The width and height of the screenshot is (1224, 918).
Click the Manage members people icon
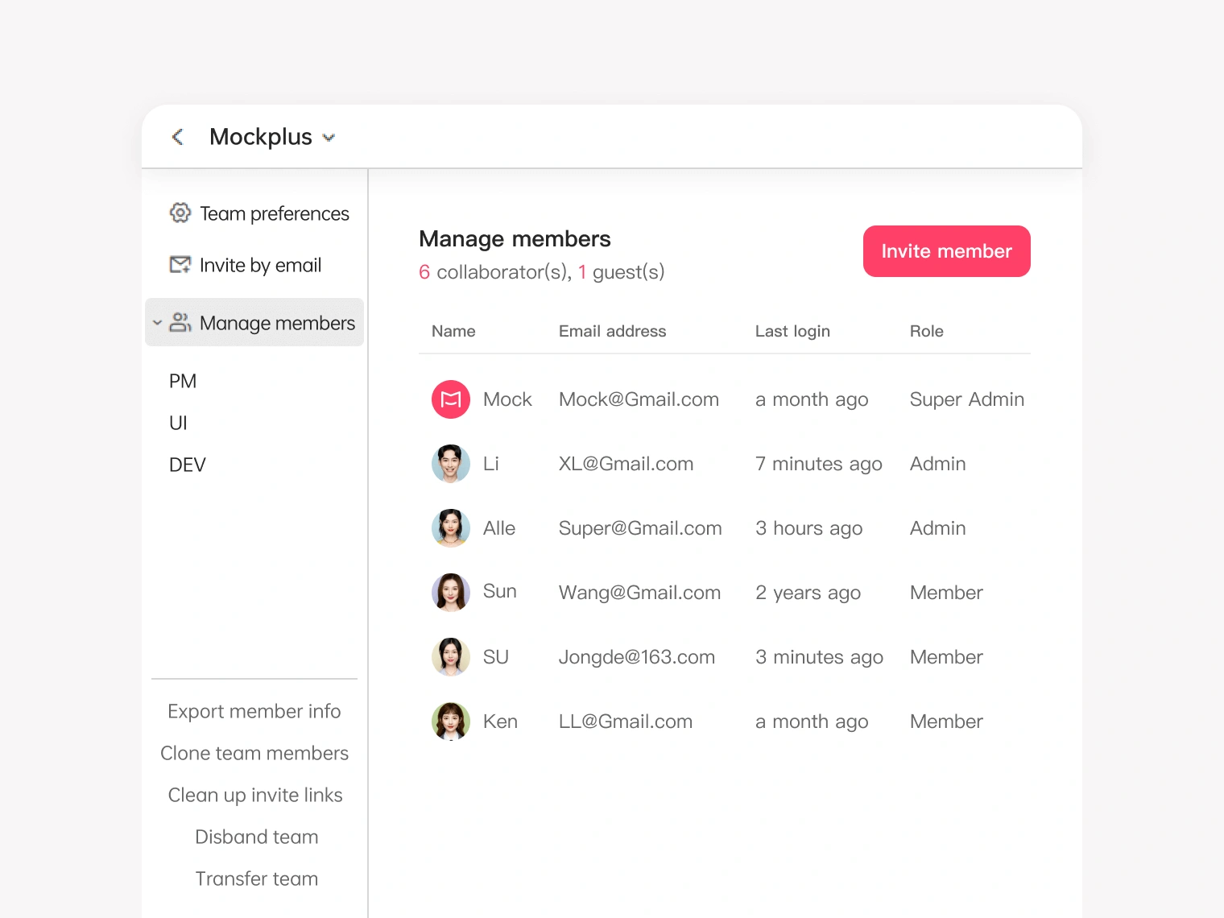coord(180,323)
